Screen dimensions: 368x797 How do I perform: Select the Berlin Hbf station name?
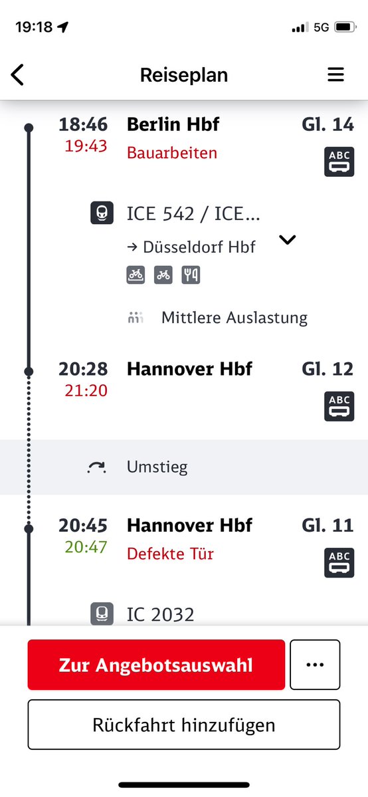173,124
